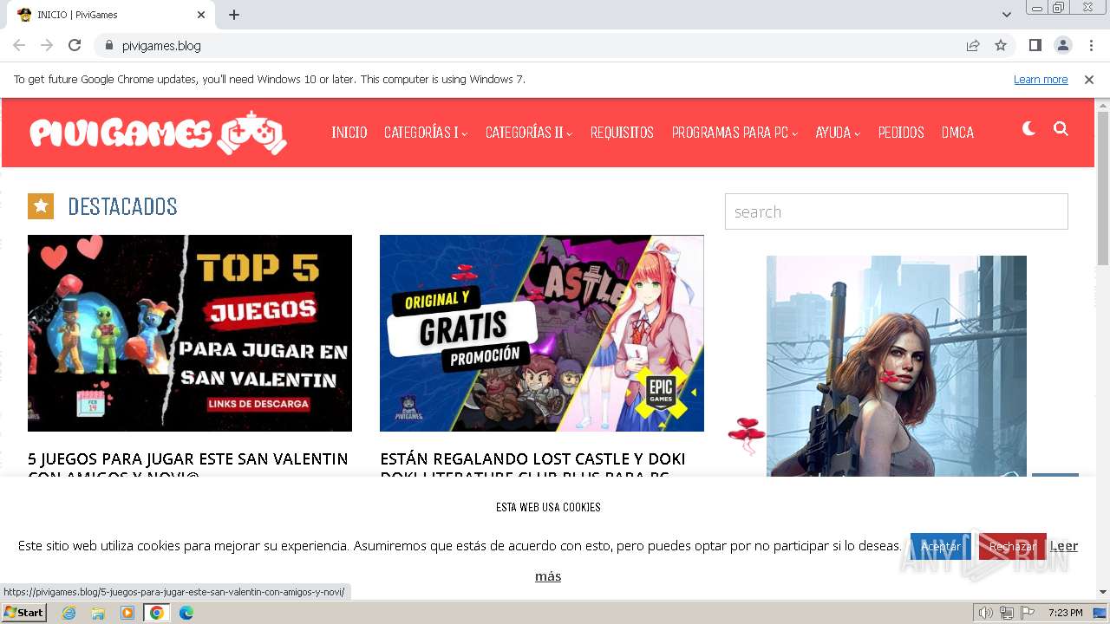Screen dimensions: 1110x624
Task: Expand the PROGRAMAS PARA PC dropdown
Action: pos(735,133)
